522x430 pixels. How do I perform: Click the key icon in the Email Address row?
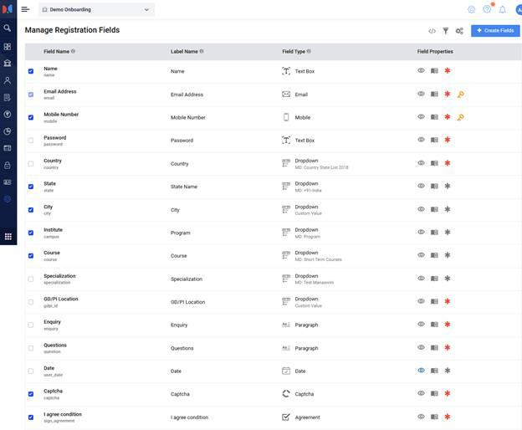click(x=460, y=95)
